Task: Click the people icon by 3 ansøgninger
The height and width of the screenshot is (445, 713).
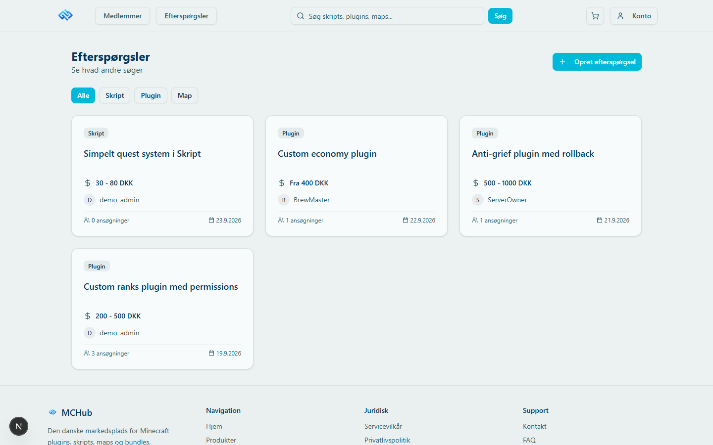Action: 87,353
